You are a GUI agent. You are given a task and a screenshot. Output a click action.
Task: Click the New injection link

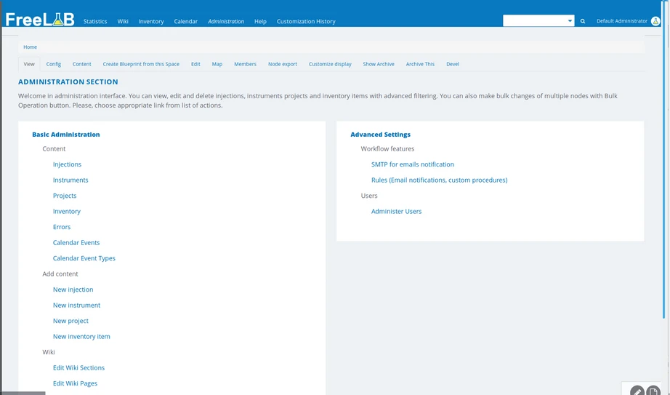click(x=73, y=290)
